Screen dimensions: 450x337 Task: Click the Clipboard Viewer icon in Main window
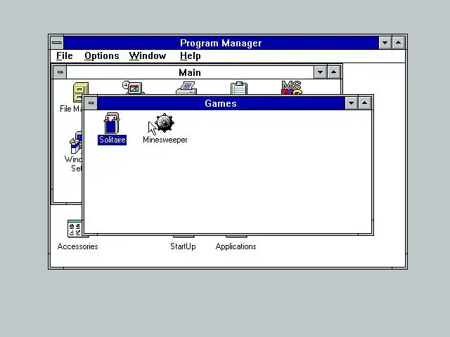(x=239, y=88)
